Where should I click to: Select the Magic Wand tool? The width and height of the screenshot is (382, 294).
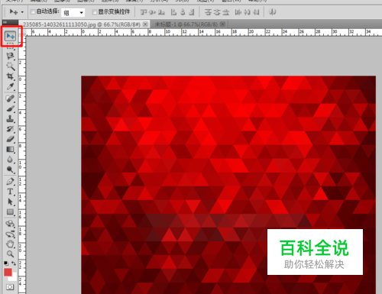point(11,66)
